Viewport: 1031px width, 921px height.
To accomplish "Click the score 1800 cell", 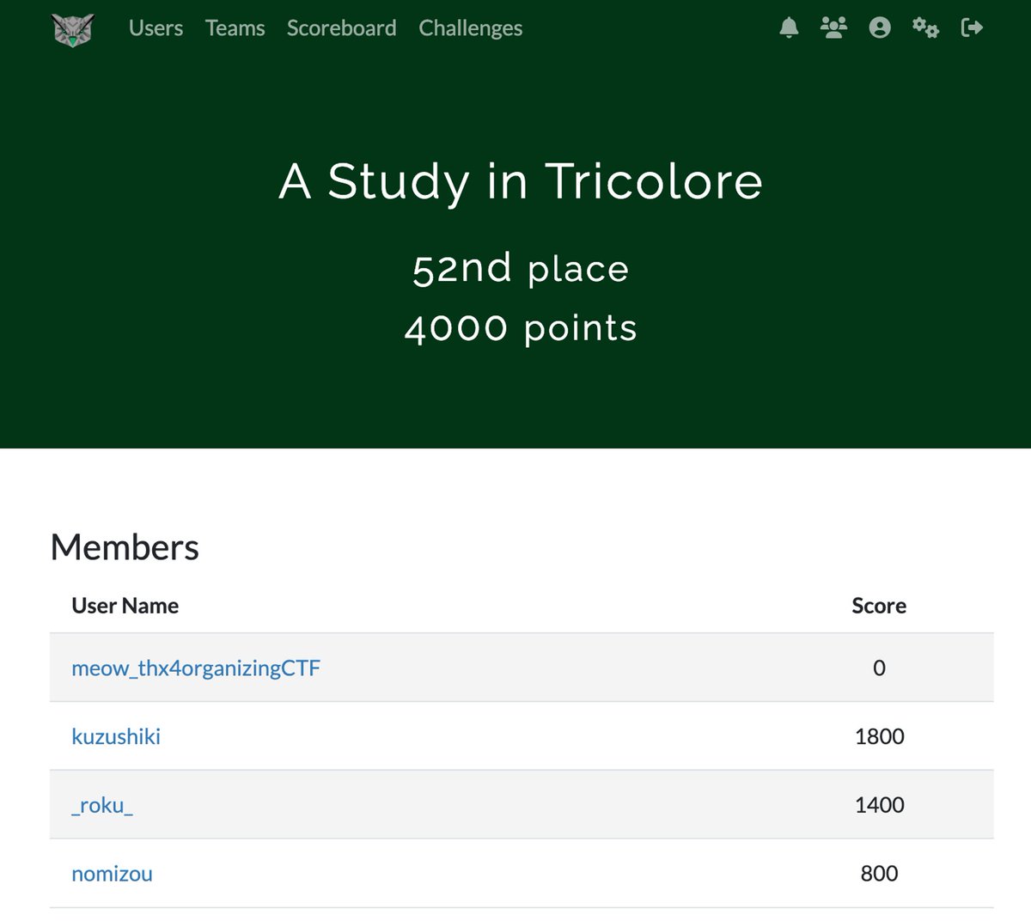I will pyautogui.click(x=880, y=736).
